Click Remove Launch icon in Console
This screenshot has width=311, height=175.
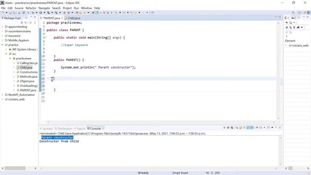(x=228, y=127)
